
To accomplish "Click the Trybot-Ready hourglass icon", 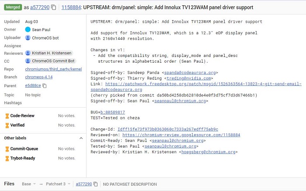I will (x=7, y=158).
